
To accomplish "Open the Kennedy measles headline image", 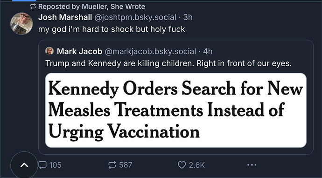I will 176,110.
